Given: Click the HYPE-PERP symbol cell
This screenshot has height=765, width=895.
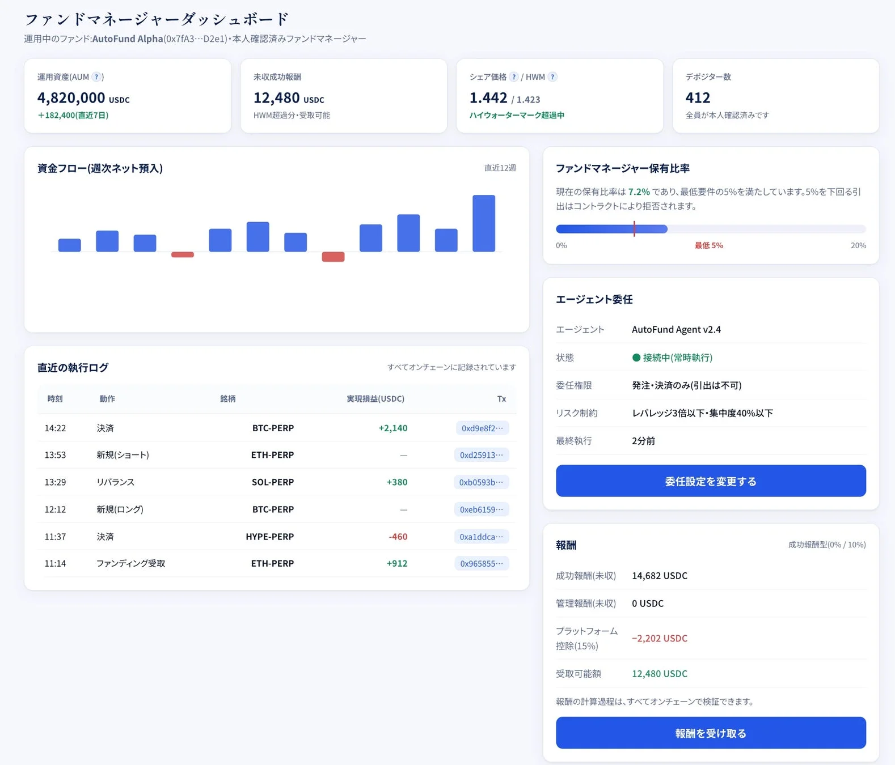Looking at the screenshot, I should pos(270,537).
